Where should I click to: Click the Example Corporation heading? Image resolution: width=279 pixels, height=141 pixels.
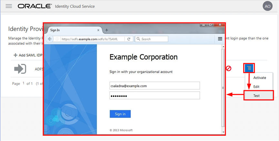[143, 57]
